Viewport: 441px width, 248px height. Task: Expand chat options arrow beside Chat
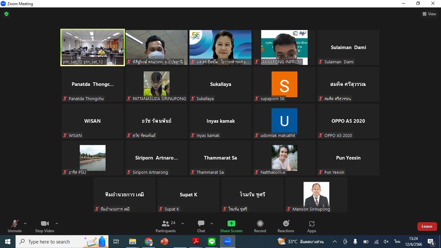point(212,223)
